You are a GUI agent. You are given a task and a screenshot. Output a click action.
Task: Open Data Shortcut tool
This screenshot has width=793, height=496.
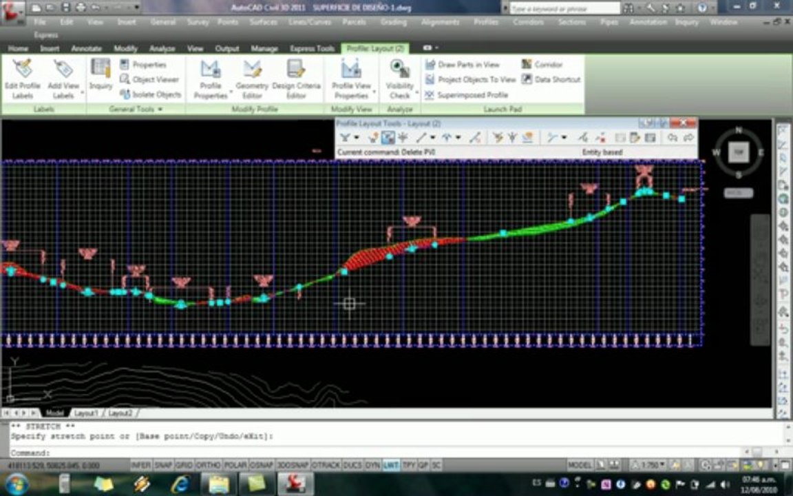(551, 79)
